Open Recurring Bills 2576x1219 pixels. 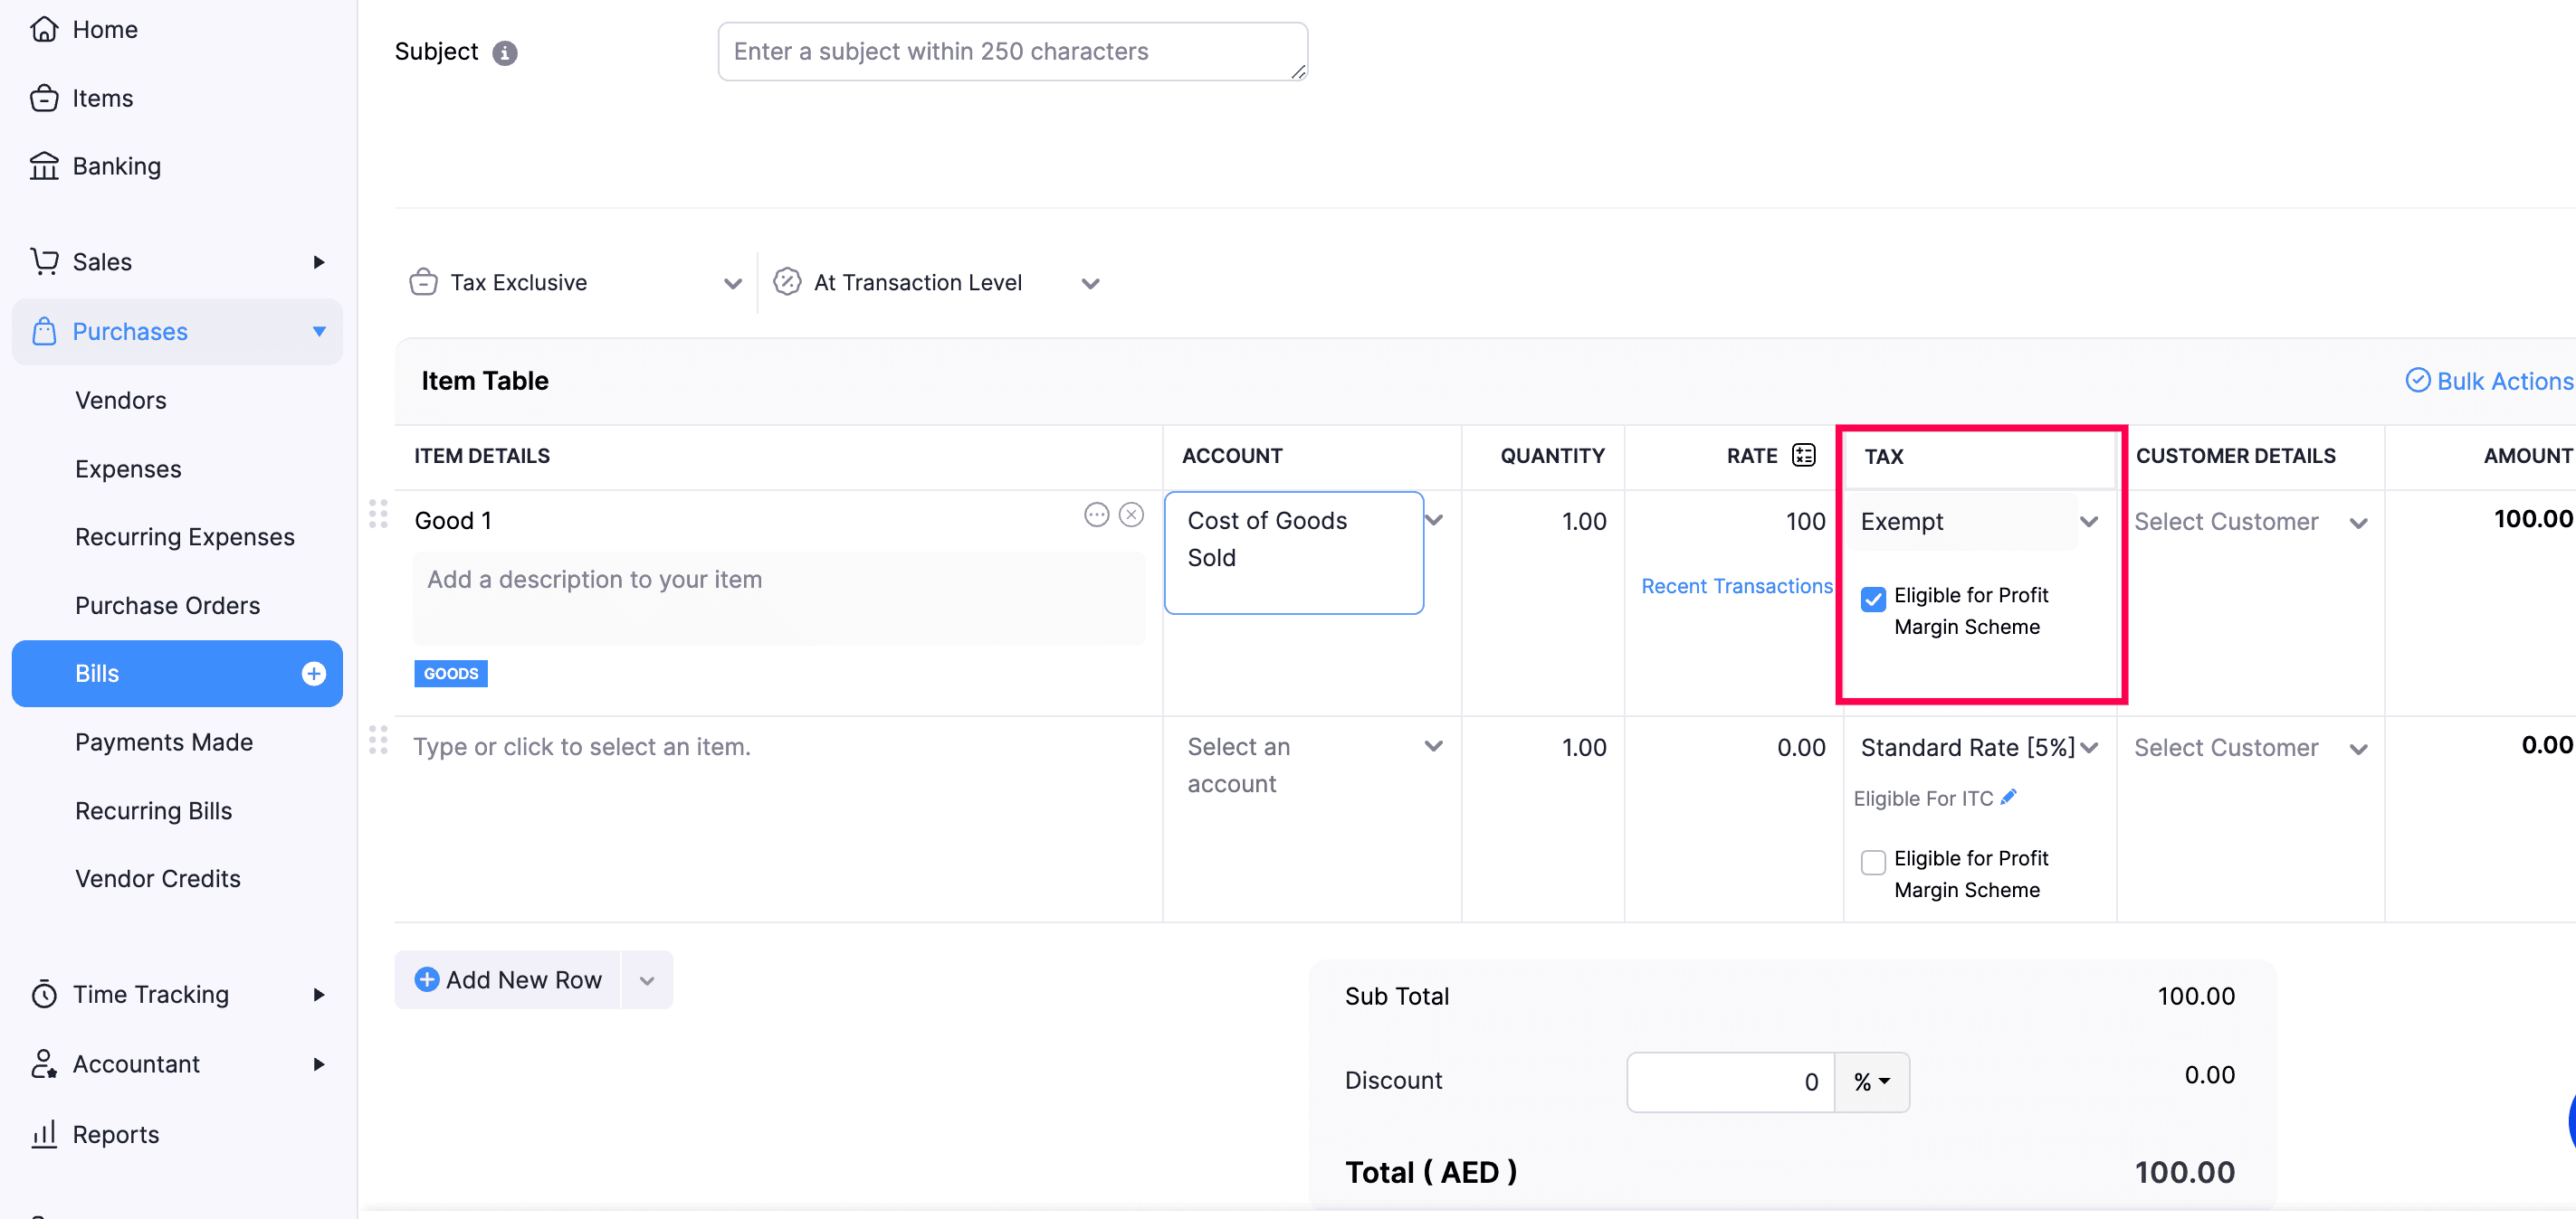pos(153,810)
